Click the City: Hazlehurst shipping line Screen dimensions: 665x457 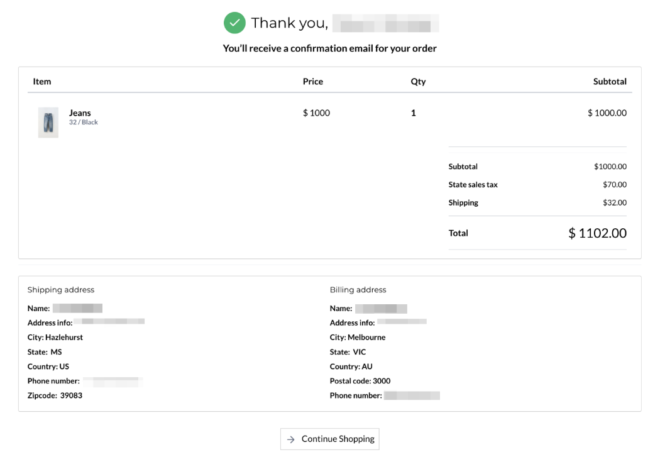pos(55,337)
